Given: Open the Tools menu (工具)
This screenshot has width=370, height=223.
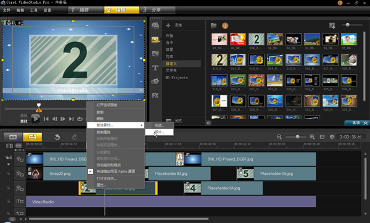Looking at the screenshot, I should (34, 10).
